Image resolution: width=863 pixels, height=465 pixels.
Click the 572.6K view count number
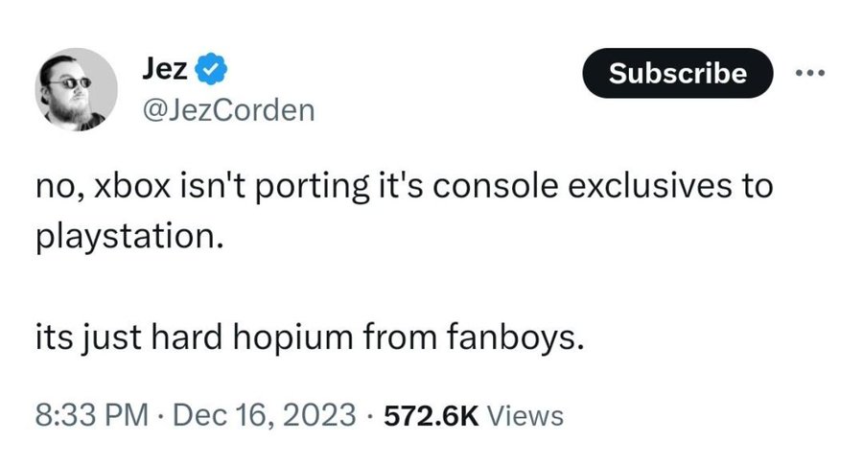click(431, 415)
